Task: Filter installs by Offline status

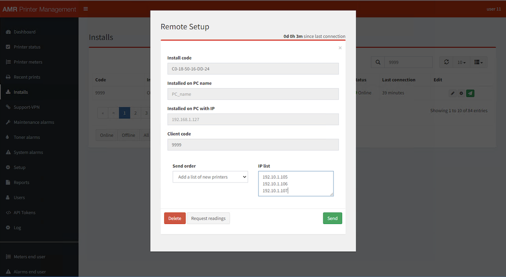Action: 128,135
